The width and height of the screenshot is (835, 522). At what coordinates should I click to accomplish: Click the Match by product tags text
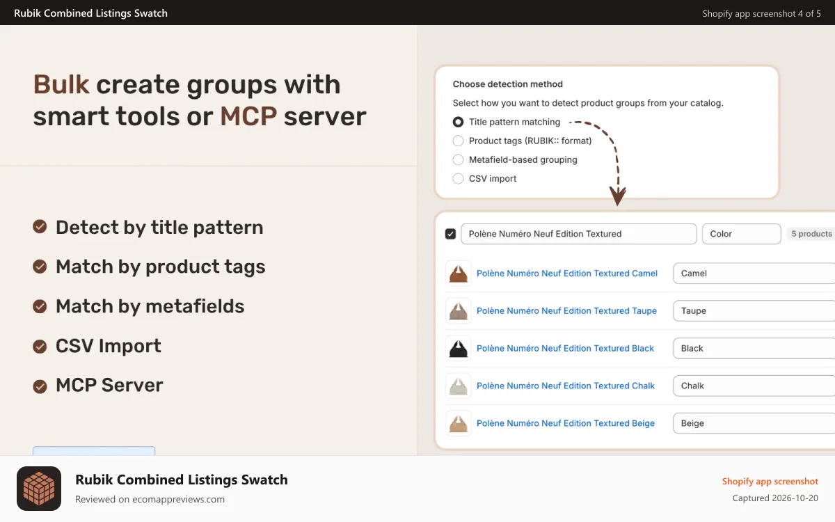161,267
